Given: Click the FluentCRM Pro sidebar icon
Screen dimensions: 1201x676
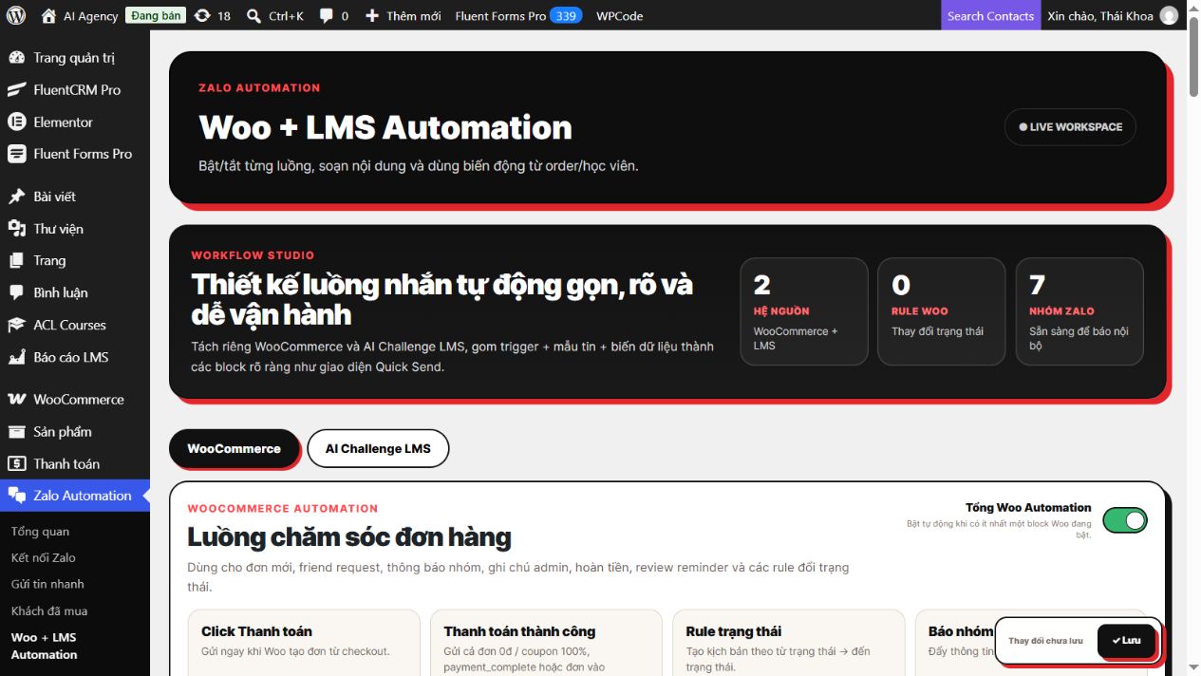Looking at the screenshot, I should tap(16, 90).
